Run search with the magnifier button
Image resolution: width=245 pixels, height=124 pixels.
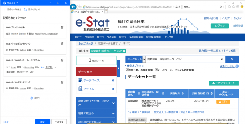click(x=232, y=59)
